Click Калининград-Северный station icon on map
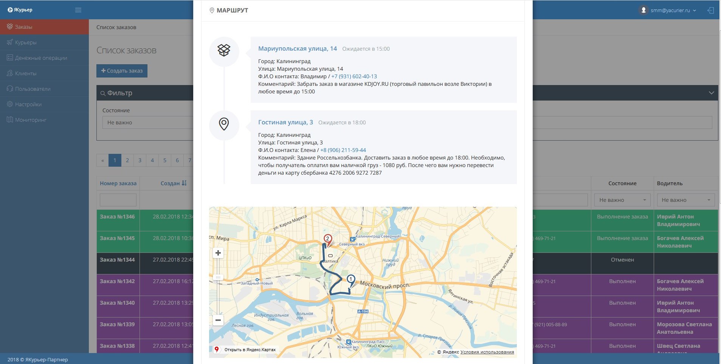This screenshot has height=364, width=721. tap(352, 239)
